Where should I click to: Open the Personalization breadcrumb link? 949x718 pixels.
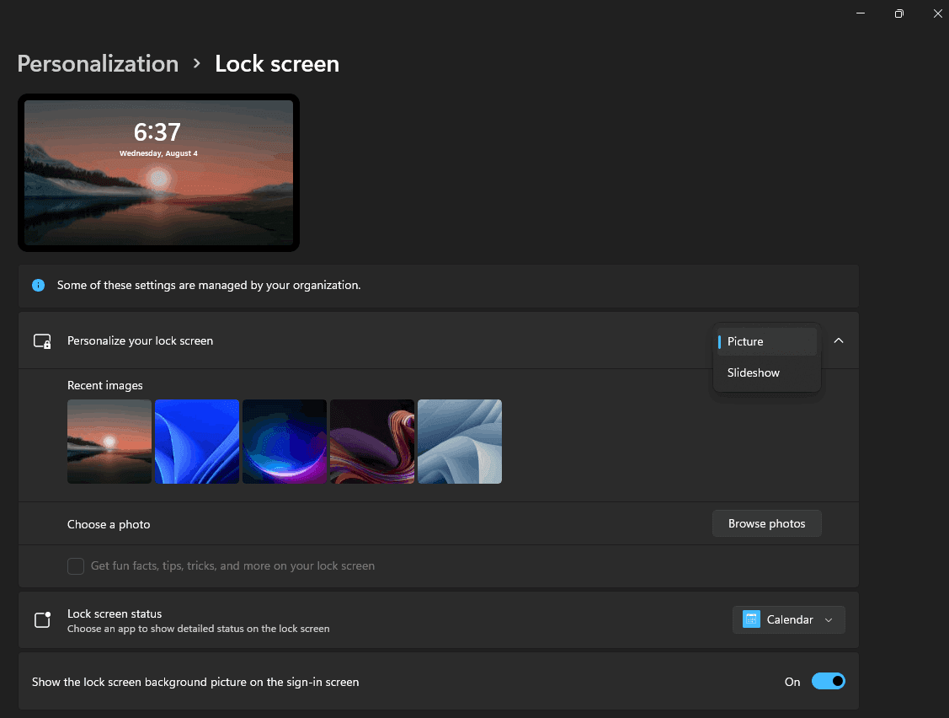click(98, 63)
